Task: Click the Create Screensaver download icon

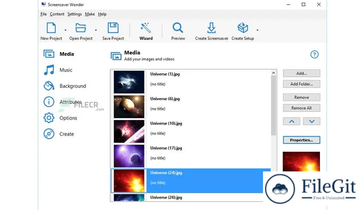Action: coord(211,28)
